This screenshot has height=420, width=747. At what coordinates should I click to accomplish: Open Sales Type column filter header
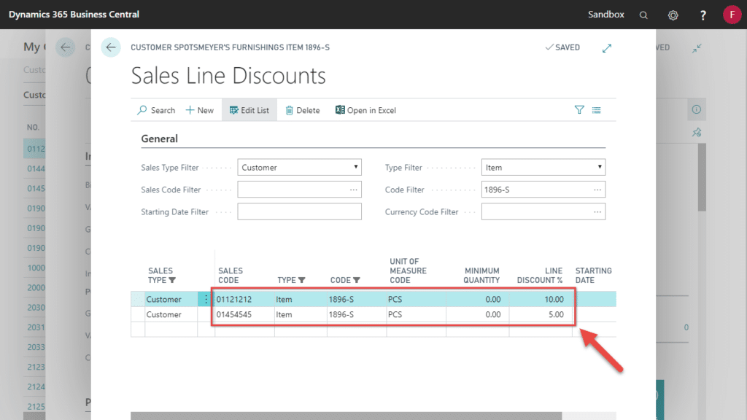coord(162,275)
